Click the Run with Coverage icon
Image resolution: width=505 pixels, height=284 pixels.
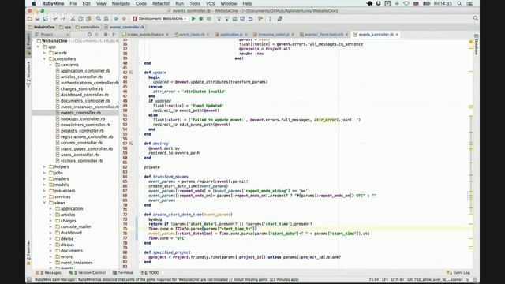point(209,19)
